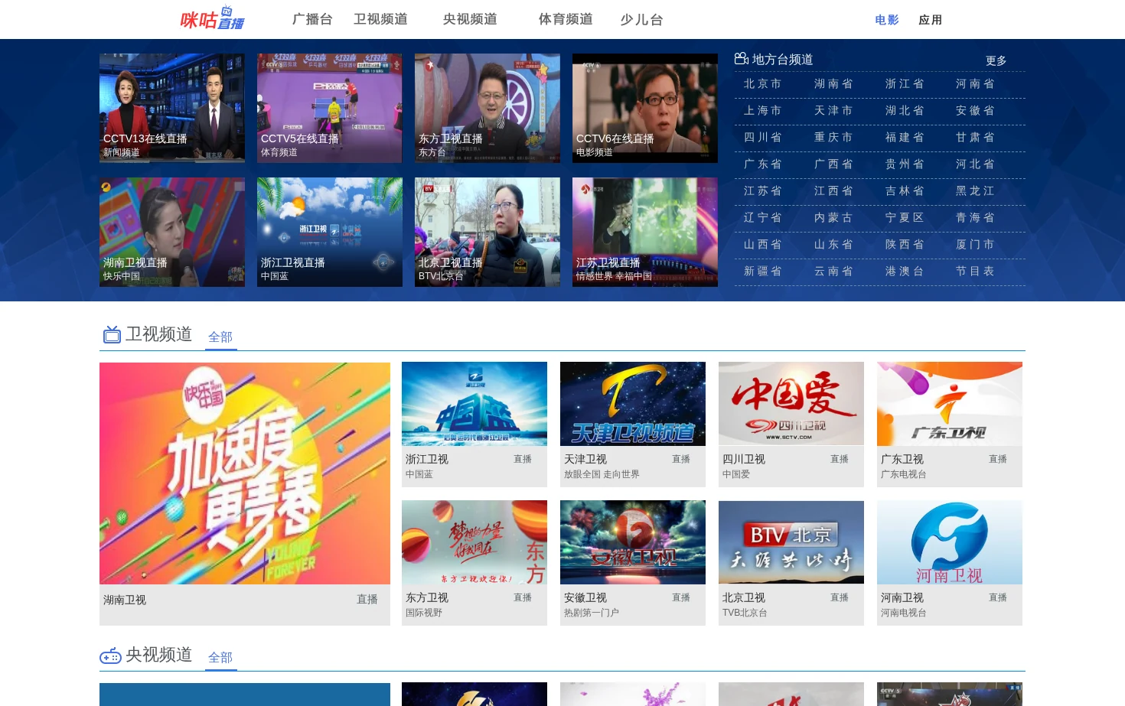Open 湖南卫视直播 thumbnail
The height and width of the screenshot is (706, 1125).
click(172, 233)
